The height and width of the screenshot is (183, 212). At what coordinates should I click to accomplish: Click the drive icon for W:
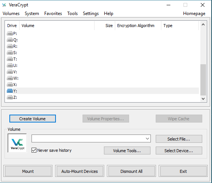pos(10,78)
